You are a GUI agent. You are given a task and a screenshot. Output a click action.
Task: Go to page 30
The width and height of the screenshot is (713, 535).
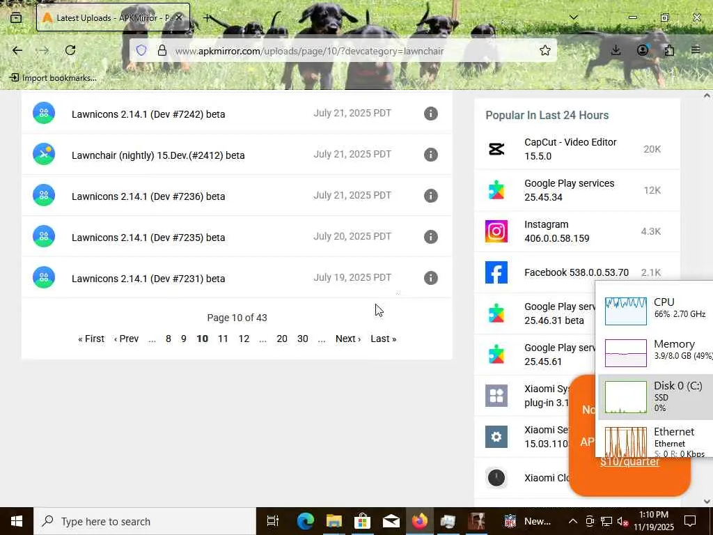pos(302,339)
